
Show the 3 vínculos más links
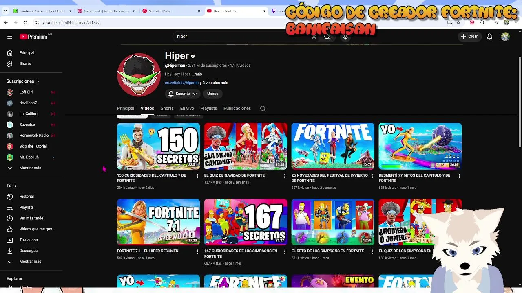tap(214, 83)
